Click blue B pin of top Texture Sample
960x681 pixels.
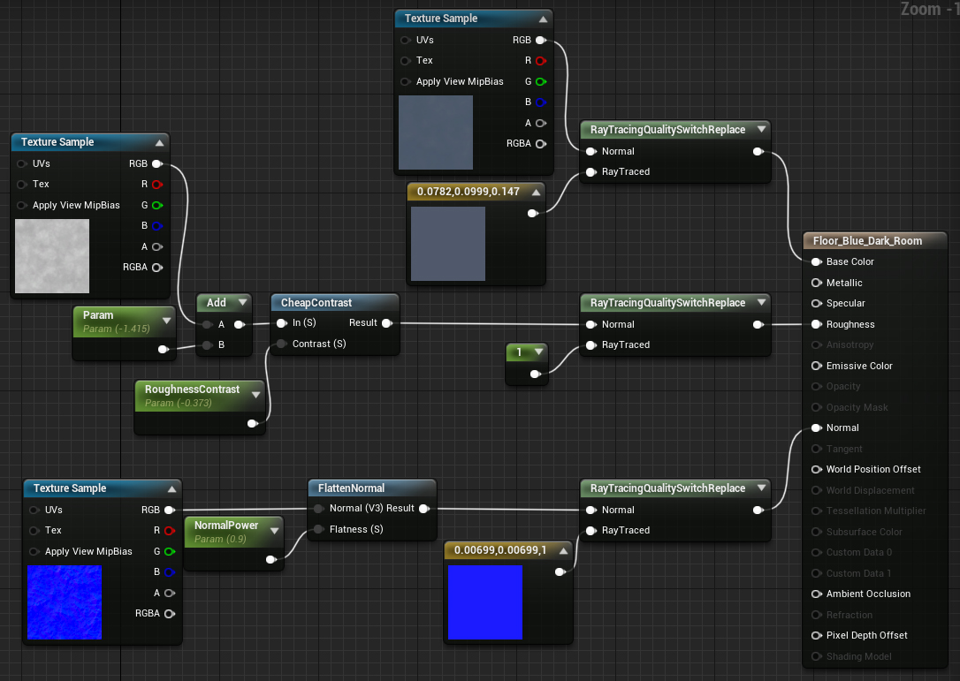(541, 102)
